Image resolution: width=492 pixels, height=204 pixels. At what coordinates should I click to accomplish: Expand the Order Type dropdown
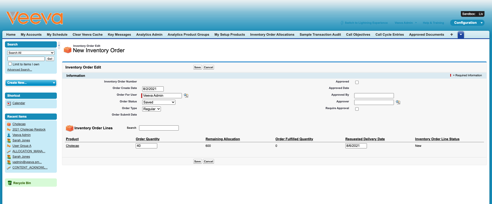tap(151, 109)
